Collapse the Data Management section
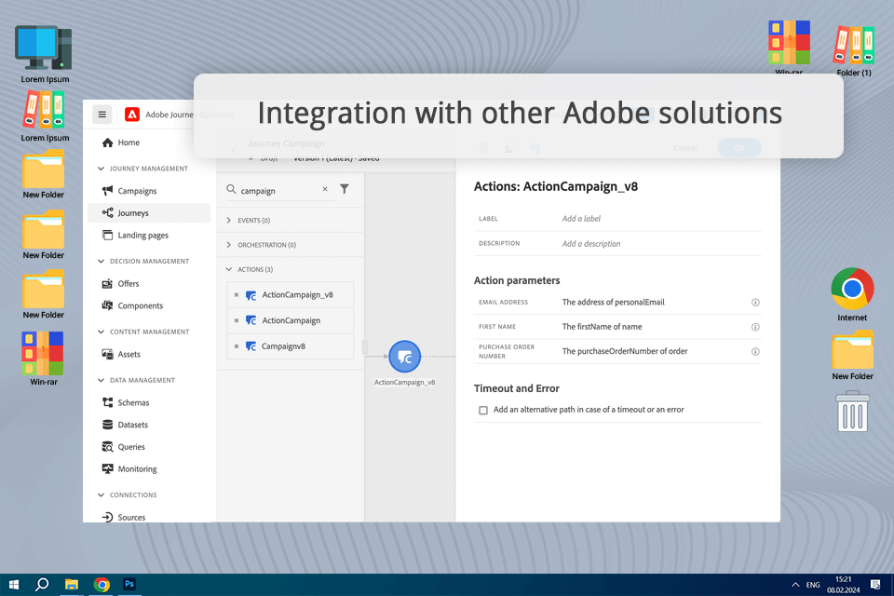894x596 pixels. [x=101, y=380]
